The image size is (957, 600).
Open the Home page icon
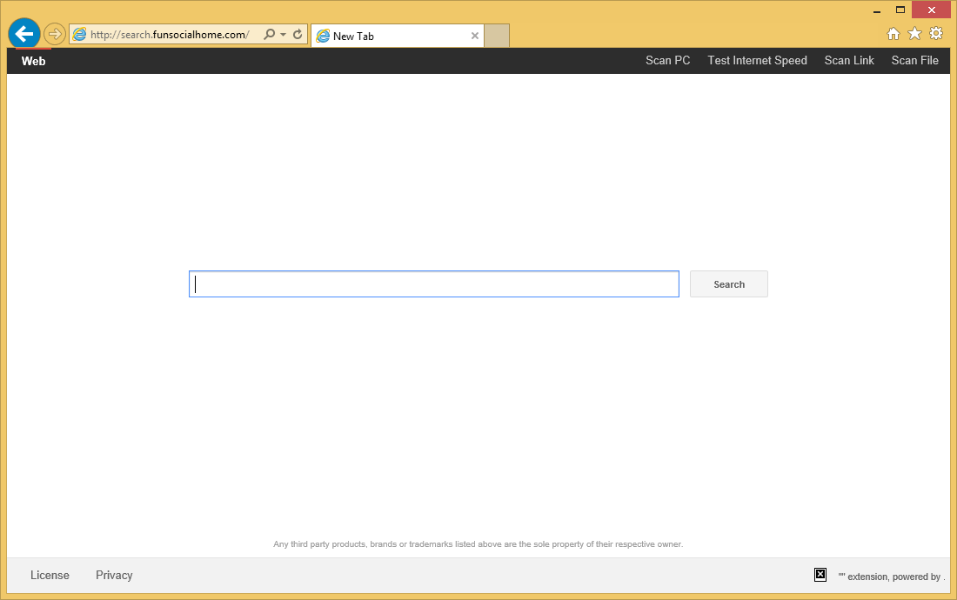[893, 34]
